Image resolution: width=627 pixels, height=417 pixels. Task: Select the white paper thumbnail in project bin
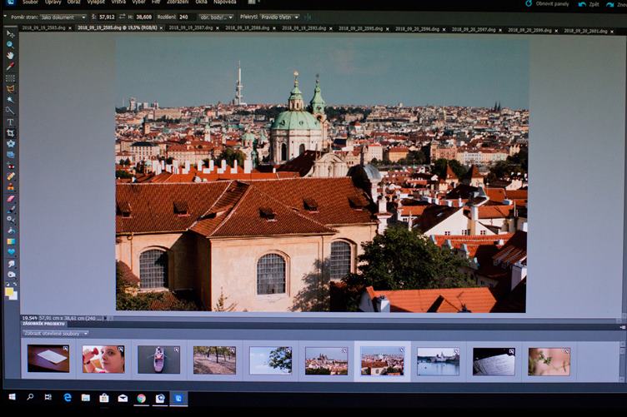click(48, 359)
